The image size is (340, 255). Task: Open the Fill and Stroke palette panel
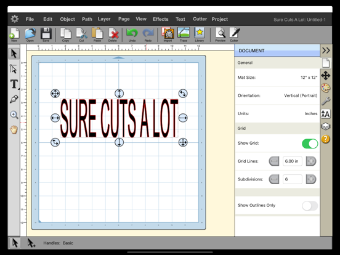(x=326, y=88)
